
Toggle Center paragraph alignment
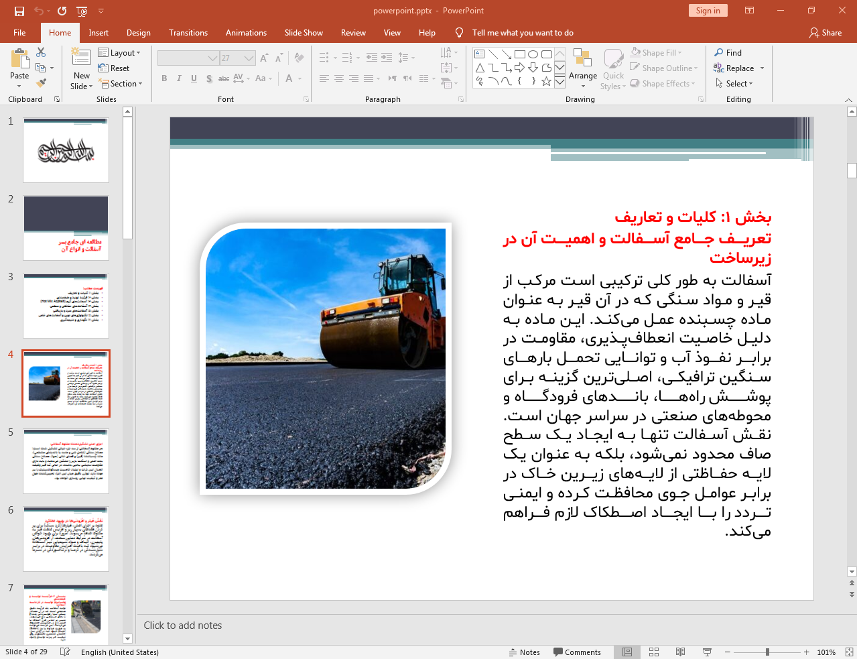tap(338, 78)
